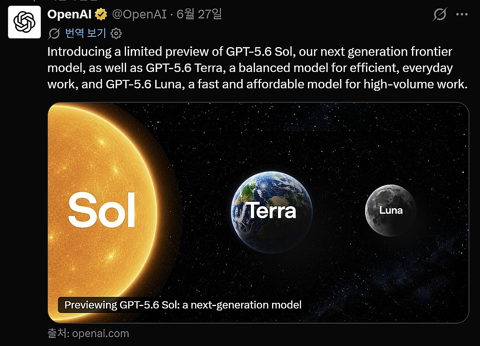
Task: Click the gold verified badge beside OpenAI
Action: (x=101, y=15)
